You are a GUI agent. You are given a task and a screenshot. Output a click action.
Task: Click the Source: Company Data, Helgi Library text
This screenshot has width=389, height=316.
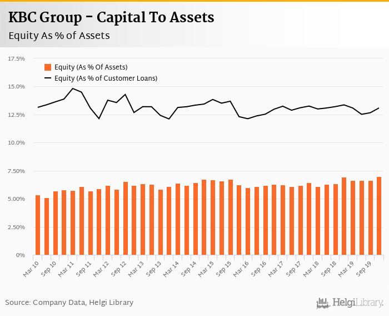pos(69,303)
